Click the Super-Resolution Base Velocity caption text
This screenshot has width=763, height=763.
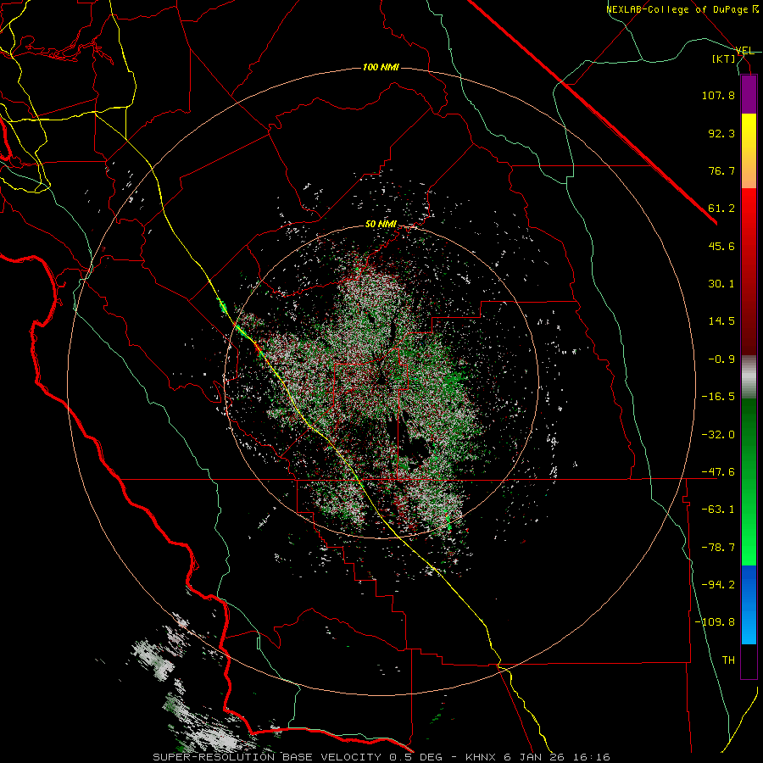click(381, 757)
